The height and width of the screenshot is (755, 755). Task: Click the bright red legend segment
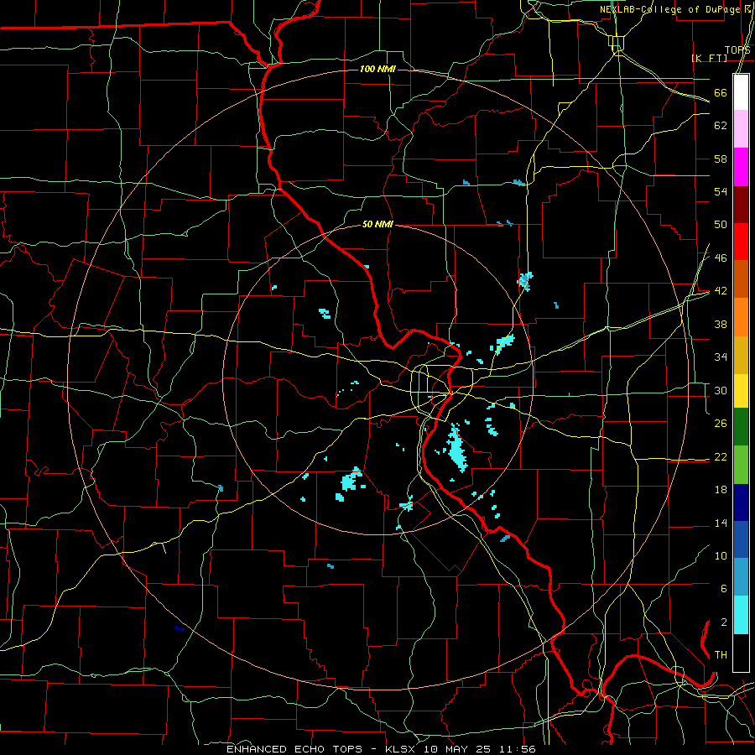coord(741,242)
